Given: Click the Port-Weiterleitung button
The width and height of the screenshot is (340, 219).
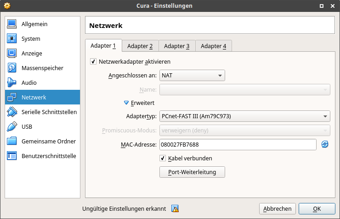Looking at the screenshot, I should point(192,172).
